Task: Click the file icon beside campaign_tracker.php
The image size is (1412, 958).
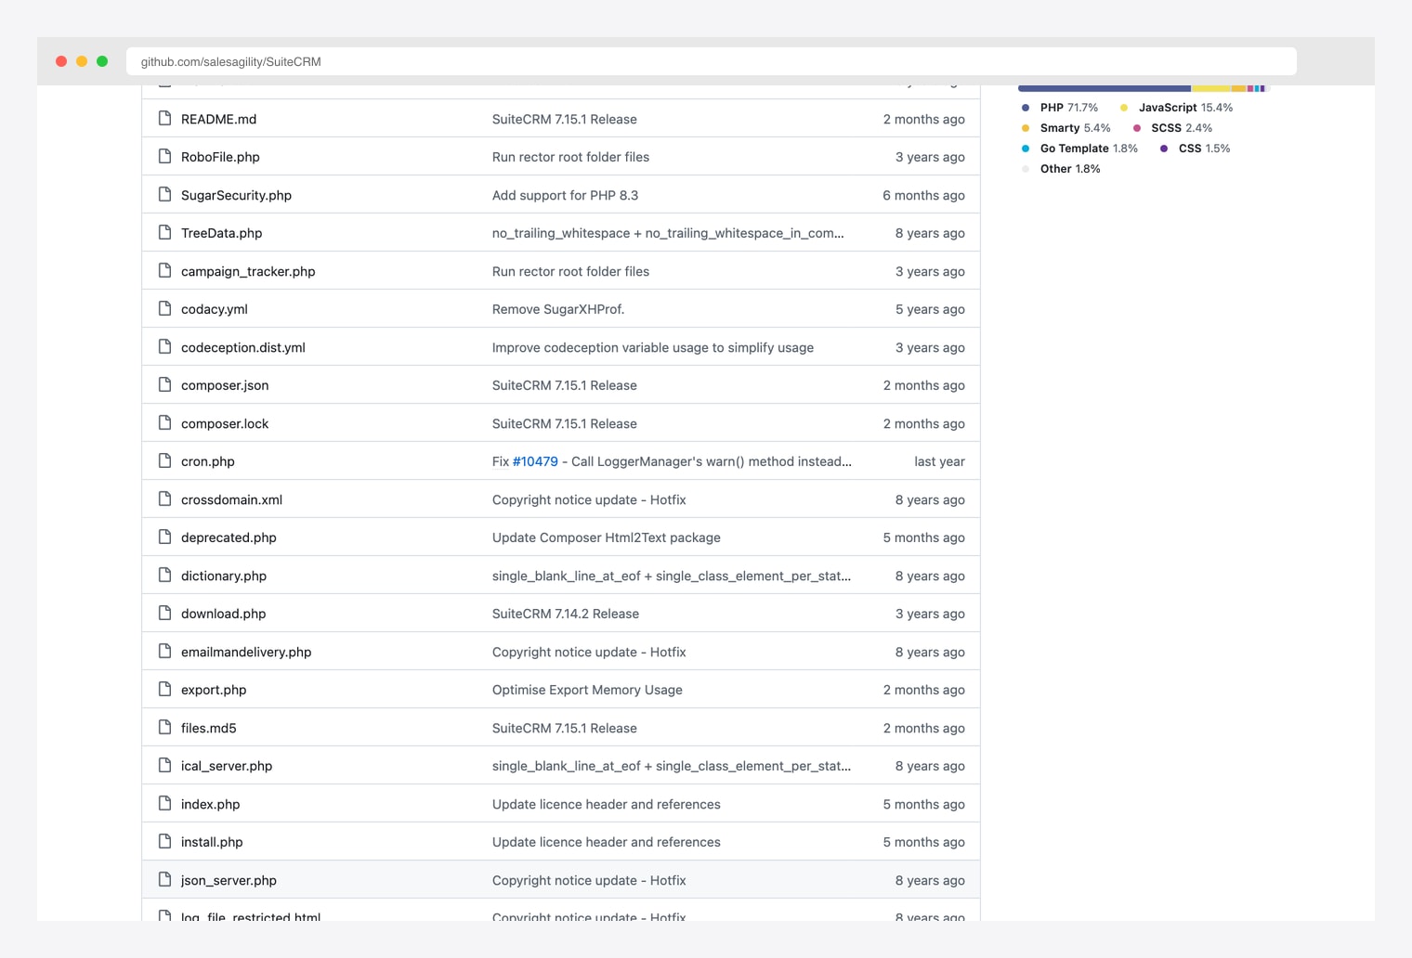Action: pyautogui.click(x=164, y=270)
